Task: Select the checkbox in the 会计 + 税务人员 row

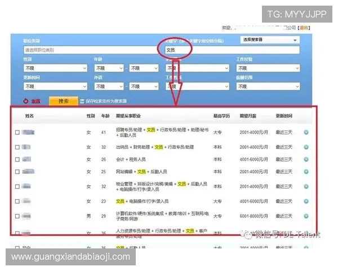Action: tap(17, 160)
